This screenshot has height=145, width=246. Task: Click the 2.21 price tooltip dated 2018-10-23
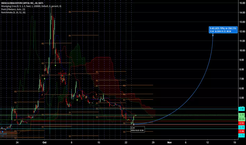(x=138, y=129)
